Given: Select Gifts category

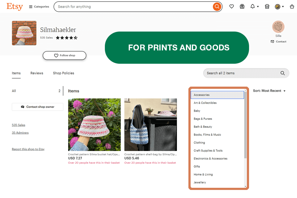Looking at the screenshot, I should pos(217,166).
